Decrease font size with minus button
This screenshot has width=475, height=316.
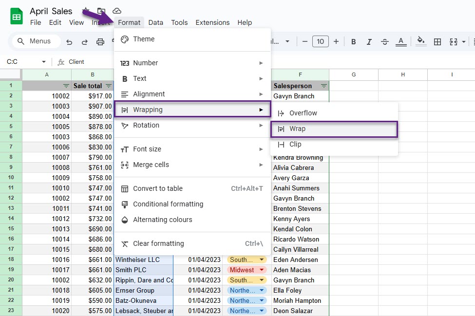(305, 41)
